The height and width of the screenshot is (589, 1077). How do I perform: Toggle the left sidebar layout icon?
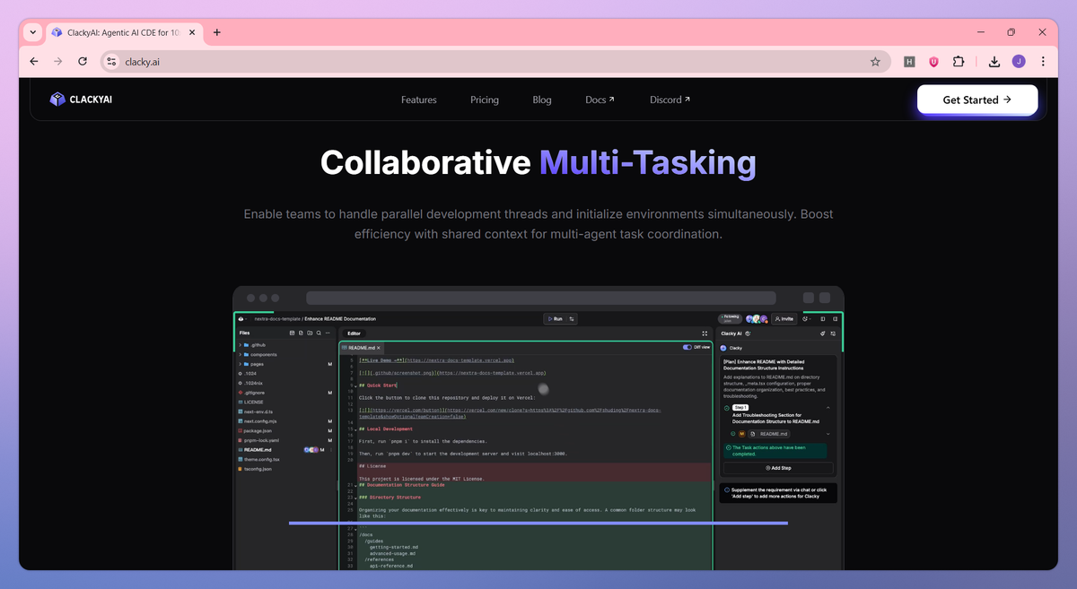(x=823, y=319)
